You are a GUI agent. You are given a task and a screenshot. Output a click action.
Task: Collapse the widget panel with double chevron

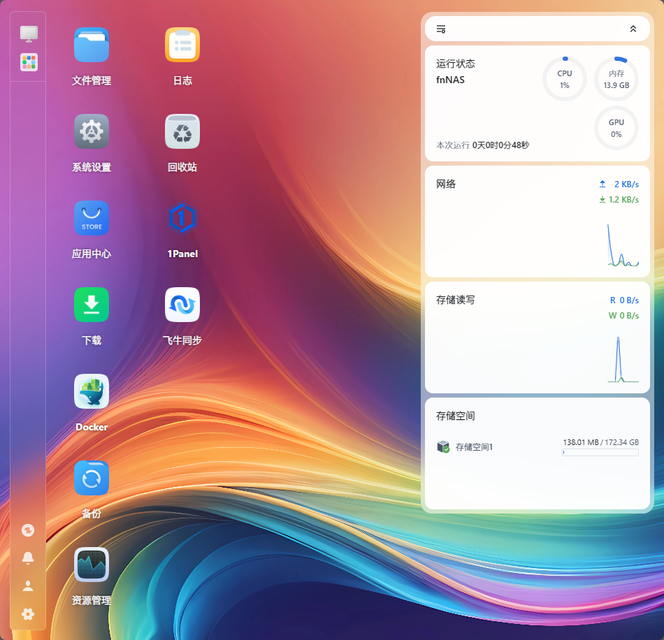[633, 29]
